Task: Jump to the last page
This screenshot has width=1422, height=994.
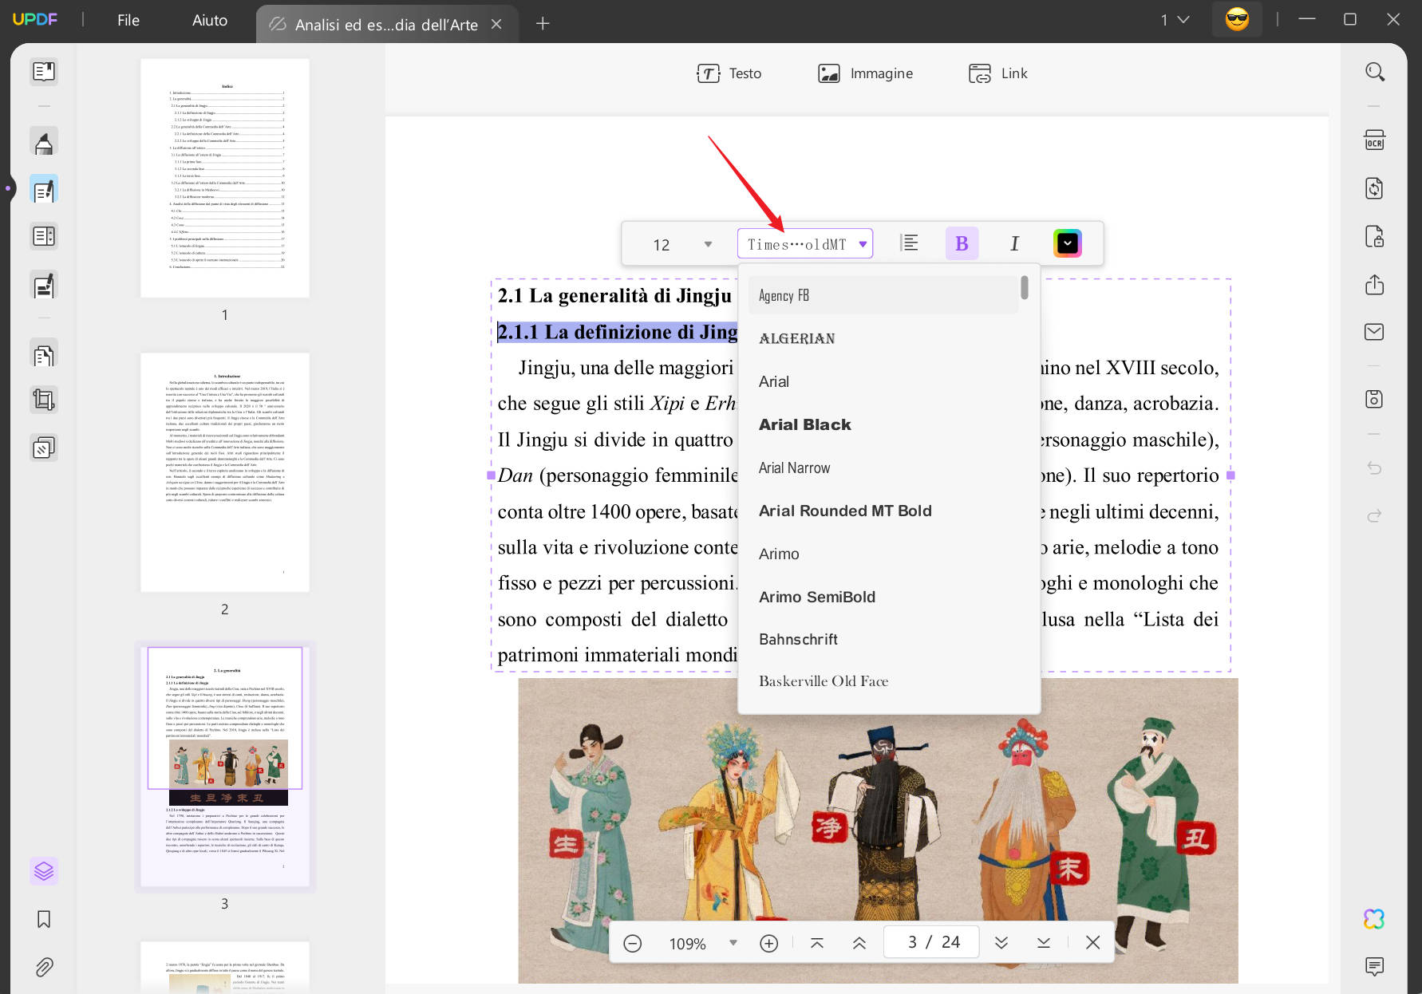Action: click(1044, 944)
